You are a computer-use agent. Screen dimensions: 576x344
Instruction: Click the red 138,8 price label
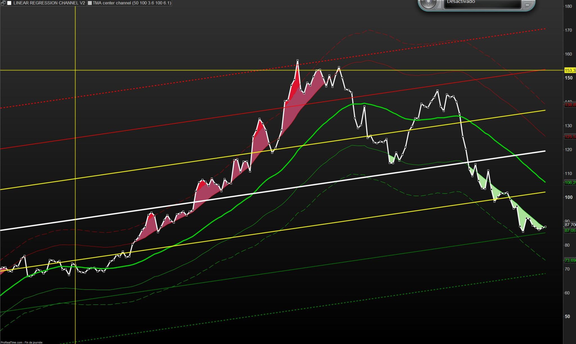click(570, 105)
